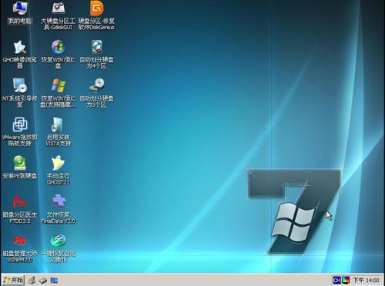Click the blue monitor quick launch icon

(54, 281)
